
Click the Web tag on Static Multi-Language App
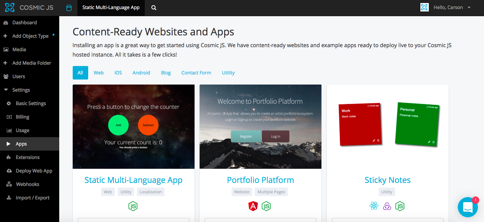point(108,192)
